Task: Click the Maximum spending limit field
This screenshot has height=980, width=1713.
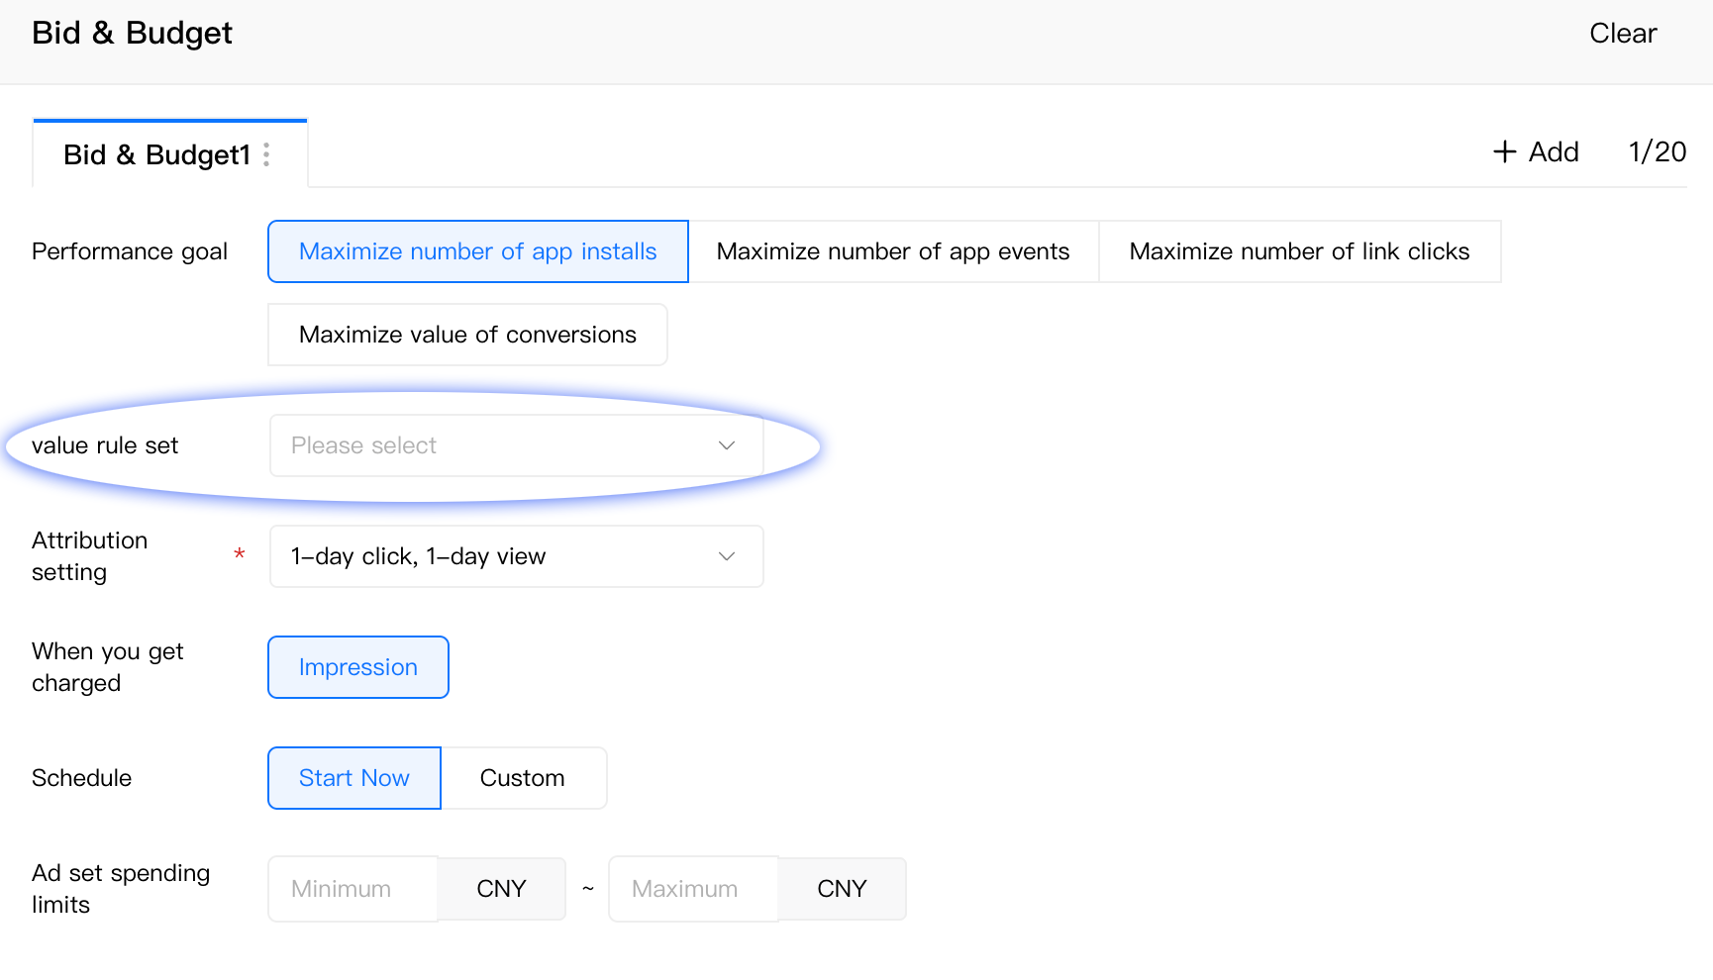Action: (692, 889)
